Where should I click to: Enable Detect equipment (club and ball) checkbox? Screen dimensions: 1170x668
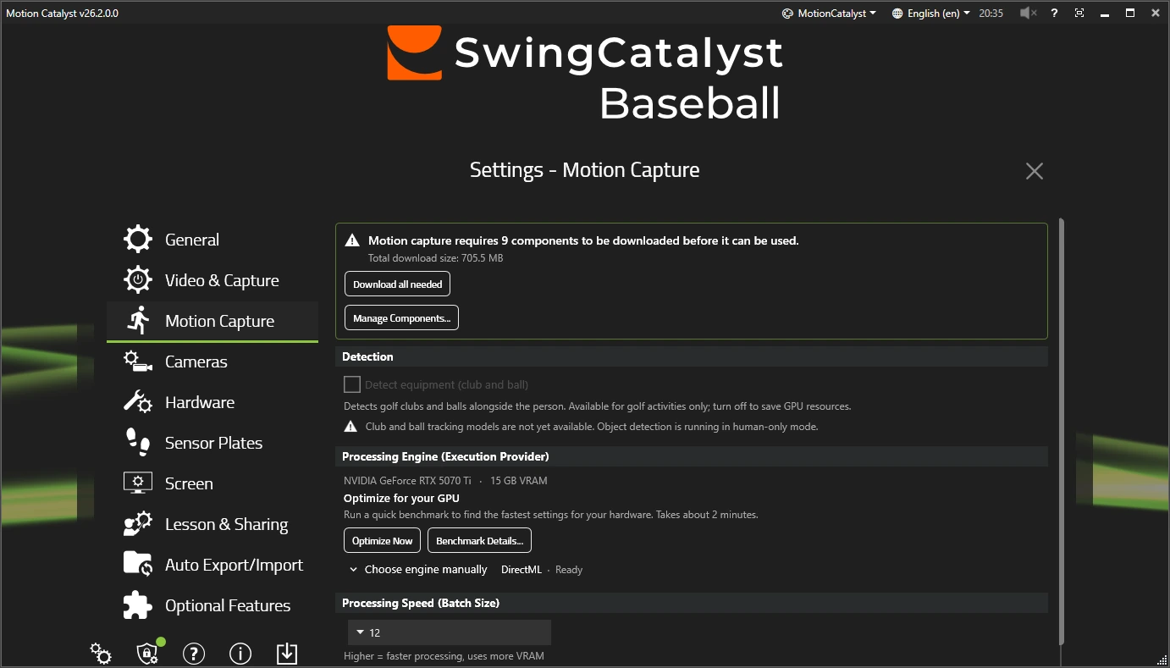point(352,384)
